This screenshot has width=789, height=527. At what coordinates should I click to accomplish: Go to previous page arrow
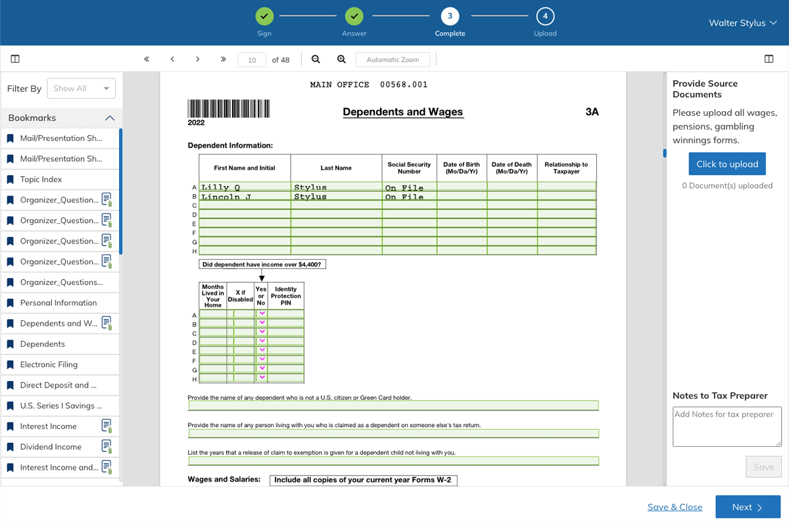click(172, 59)
